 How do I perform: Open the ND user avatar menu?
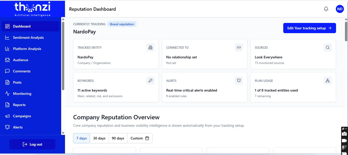point(340,9)
